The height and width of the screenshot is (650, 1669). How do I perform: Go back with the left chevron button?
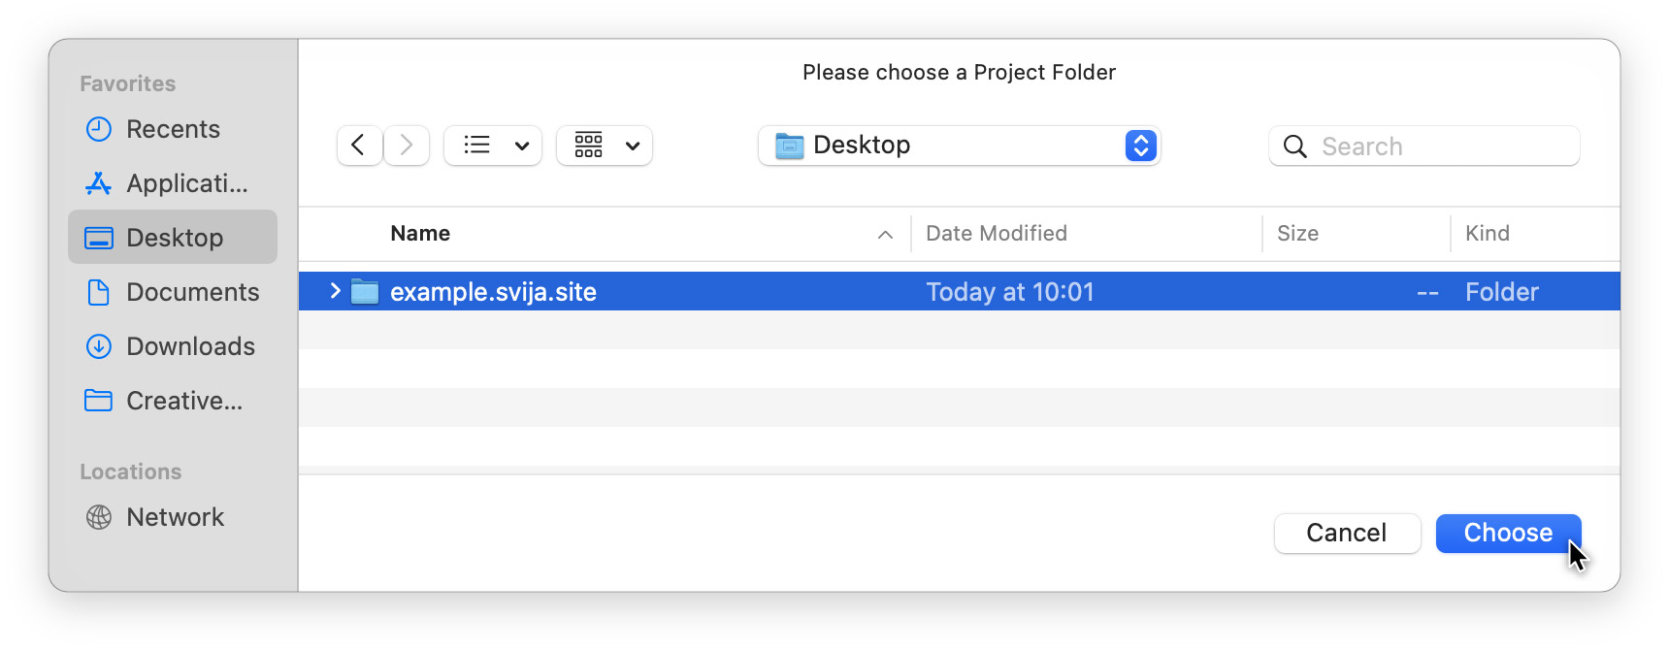click(x=359, y=146)
